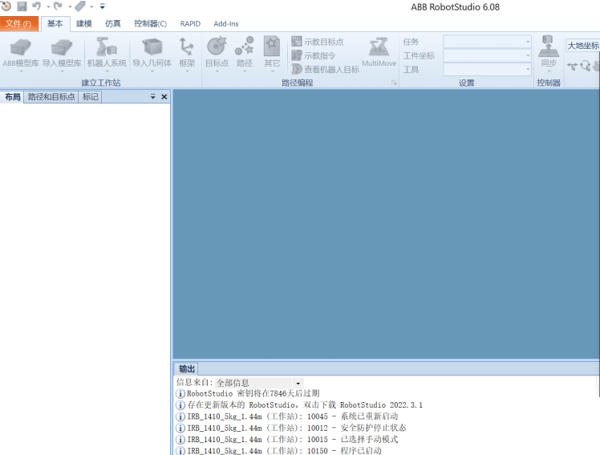Open the 工具 tool combo box

487,70
